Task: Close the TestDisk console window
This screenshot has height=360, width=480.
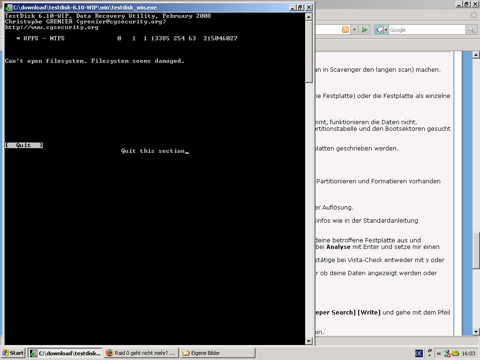Action: pos(309,7)
